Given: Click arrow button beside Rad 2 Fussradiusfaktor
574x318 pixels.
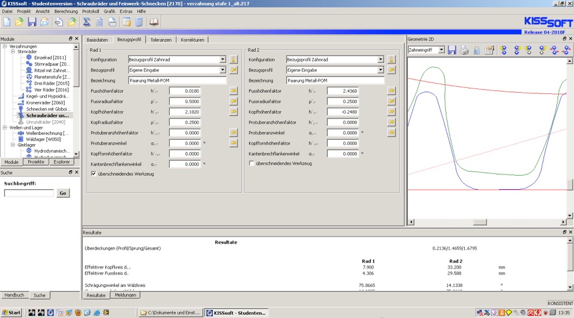Looking at the screenshot, I should [x=391, y=101].
